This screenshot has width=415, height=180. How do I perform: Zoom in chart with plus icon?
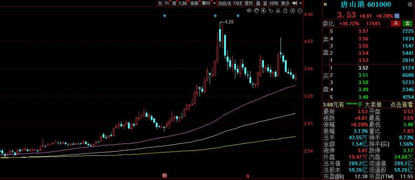coord(293,10)
